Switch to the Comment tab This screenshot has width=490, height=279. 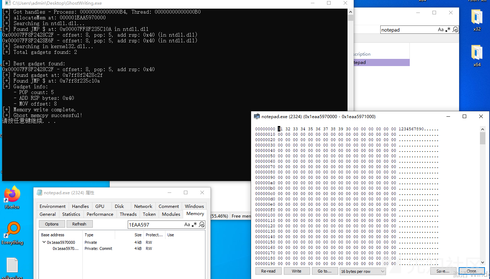tap(169, 206)
